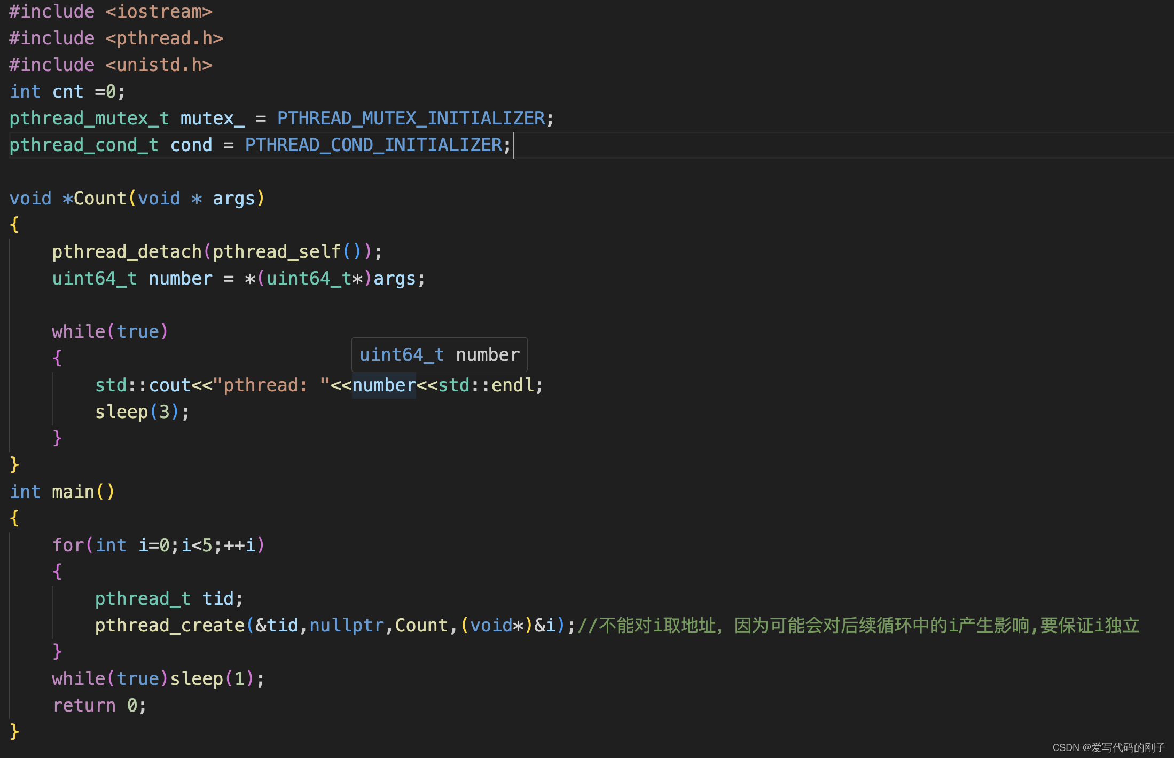Click the "pthread: " string literal
Image resolution: width=1174 pixels, height=758 pixels.
click(x=271, y=385)
